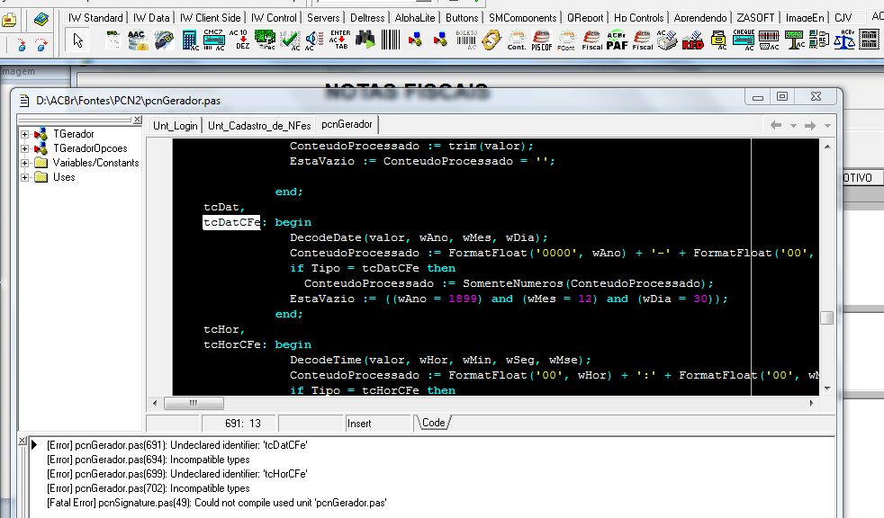This screenshot has width=884, height=518.
Task: Pick the AAC component icon
Action: (138, 40)
